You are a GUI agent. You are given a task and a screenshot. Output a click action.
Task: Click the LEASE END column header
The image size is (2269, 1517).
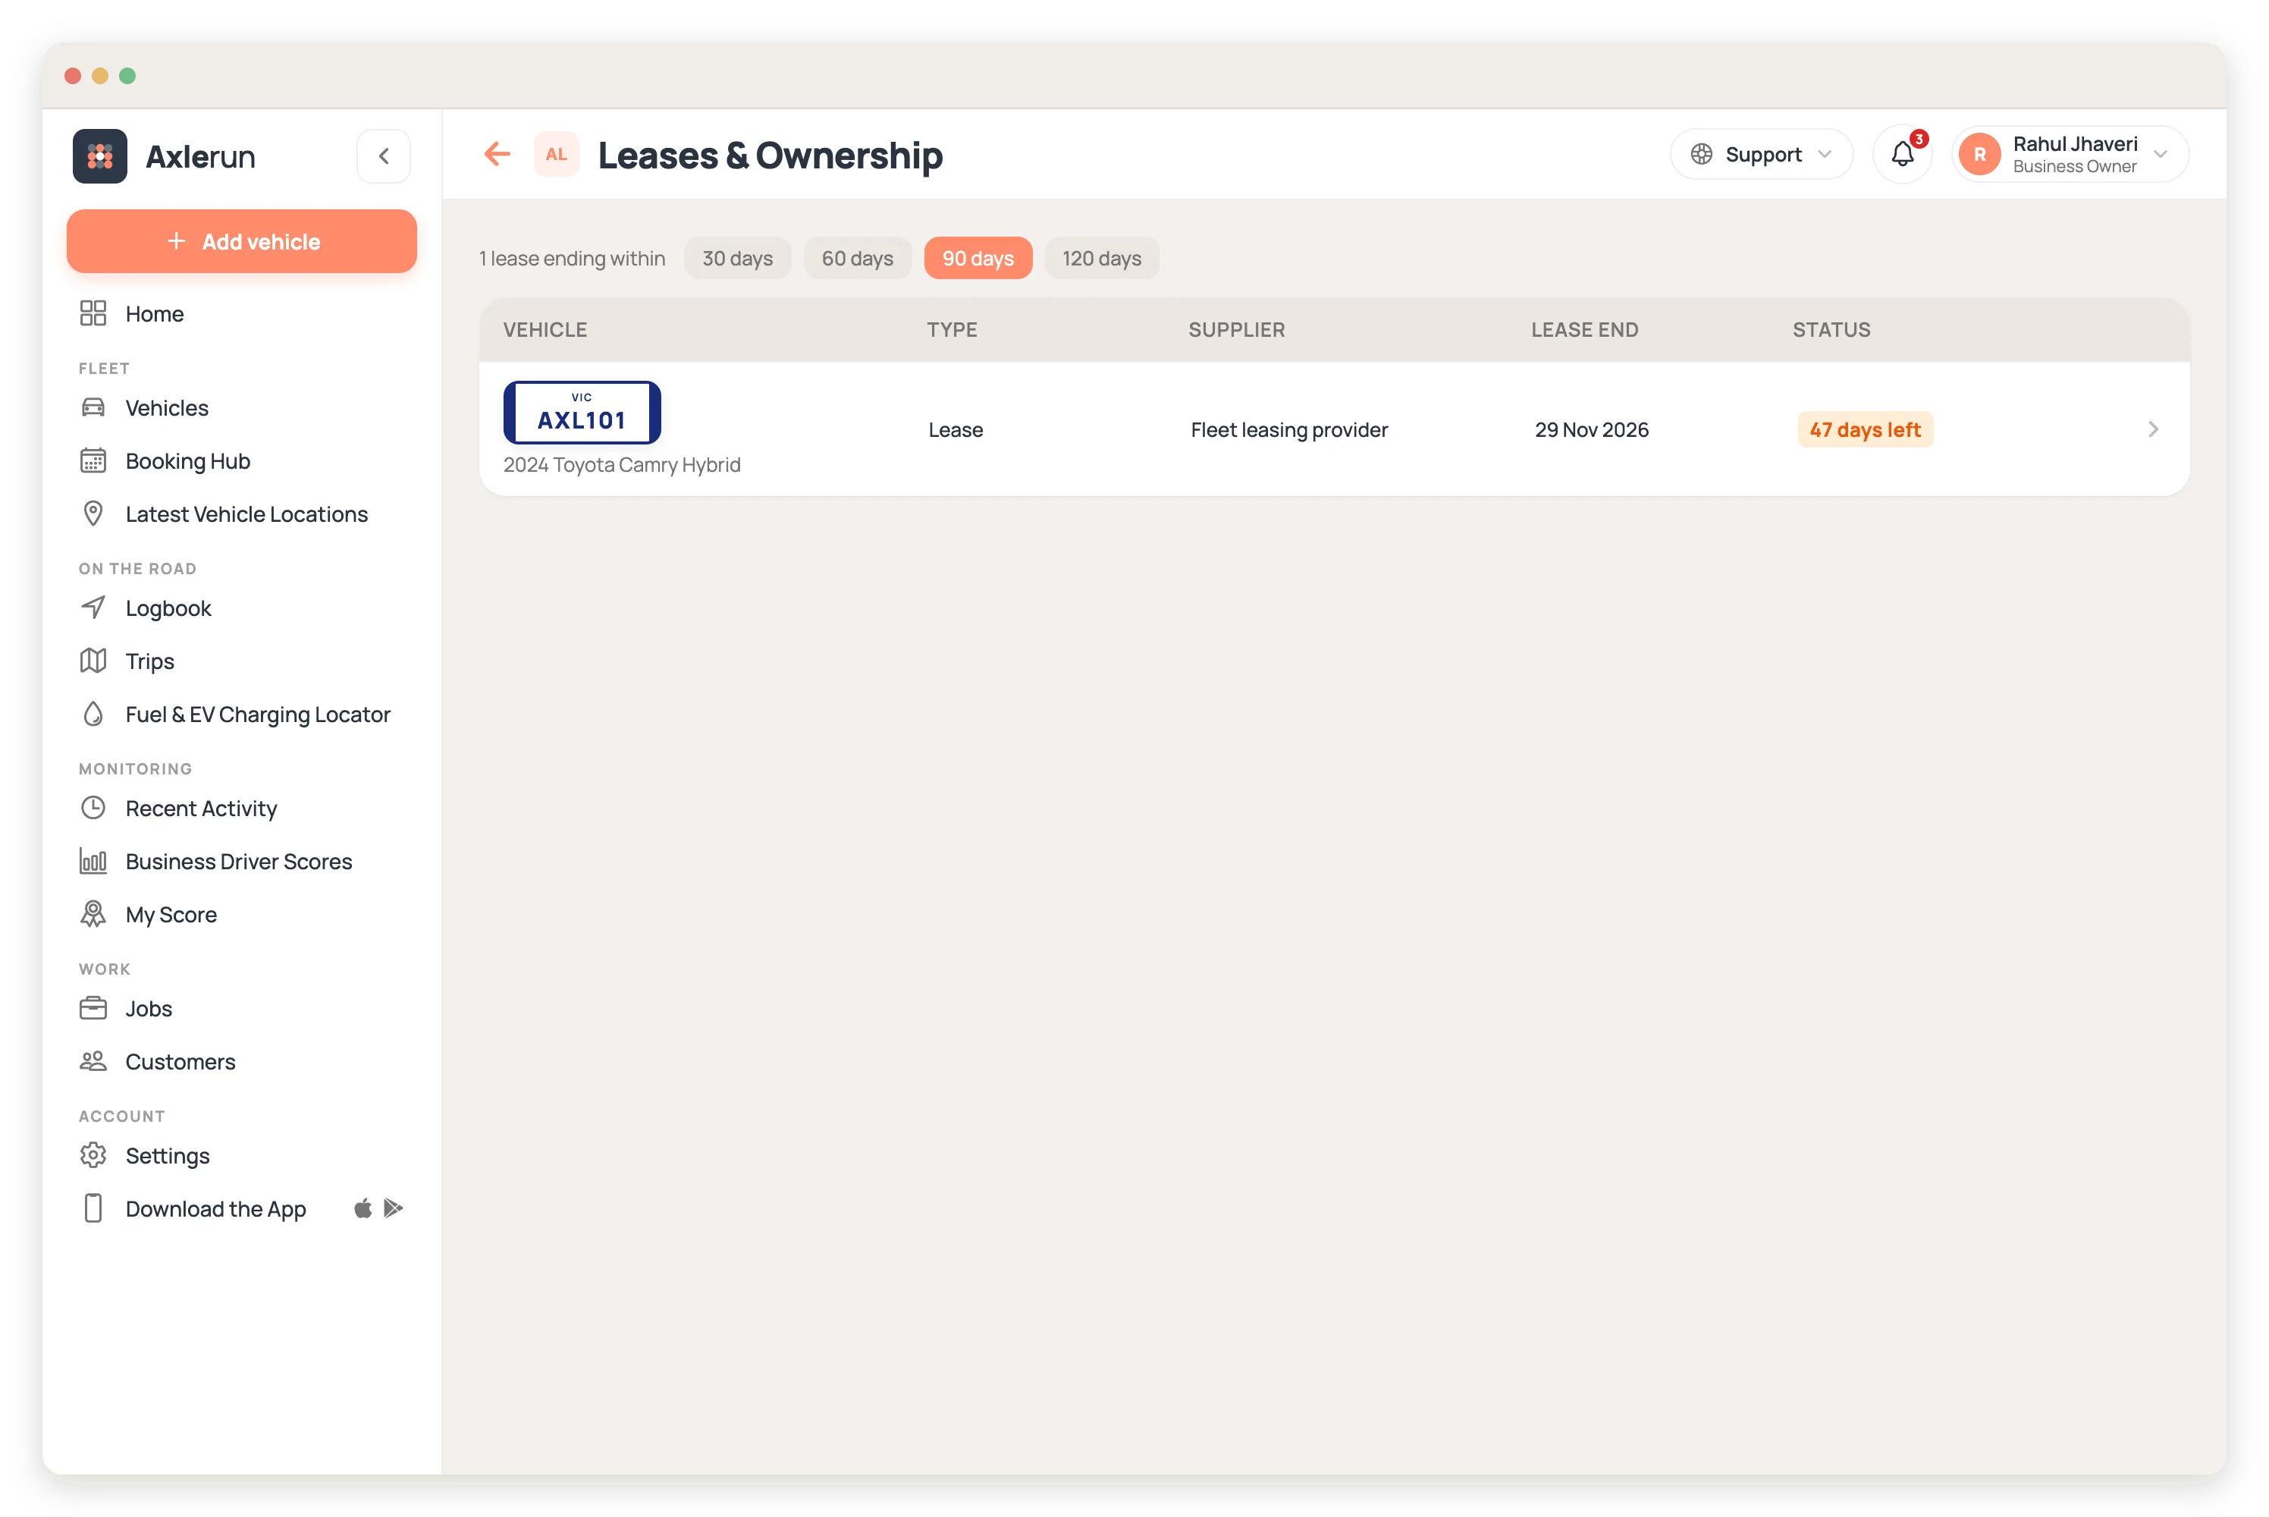1584,330
